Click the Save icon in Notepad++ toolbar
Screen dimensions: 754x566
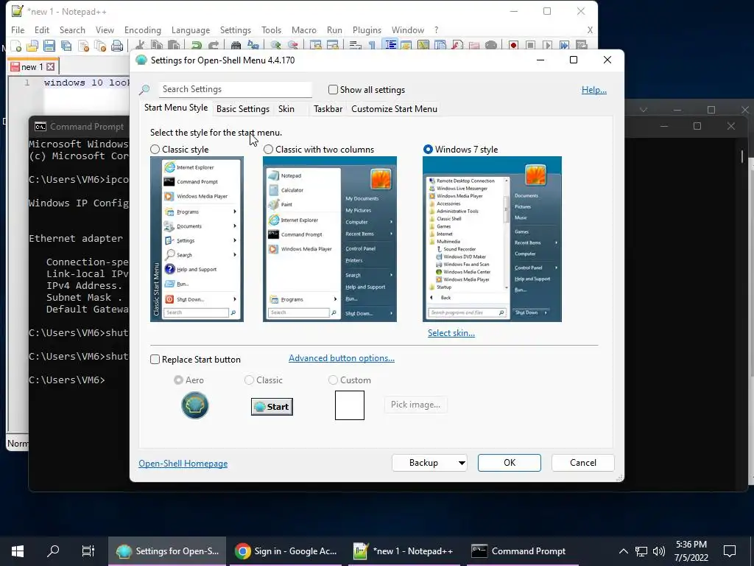pos(49,46)
